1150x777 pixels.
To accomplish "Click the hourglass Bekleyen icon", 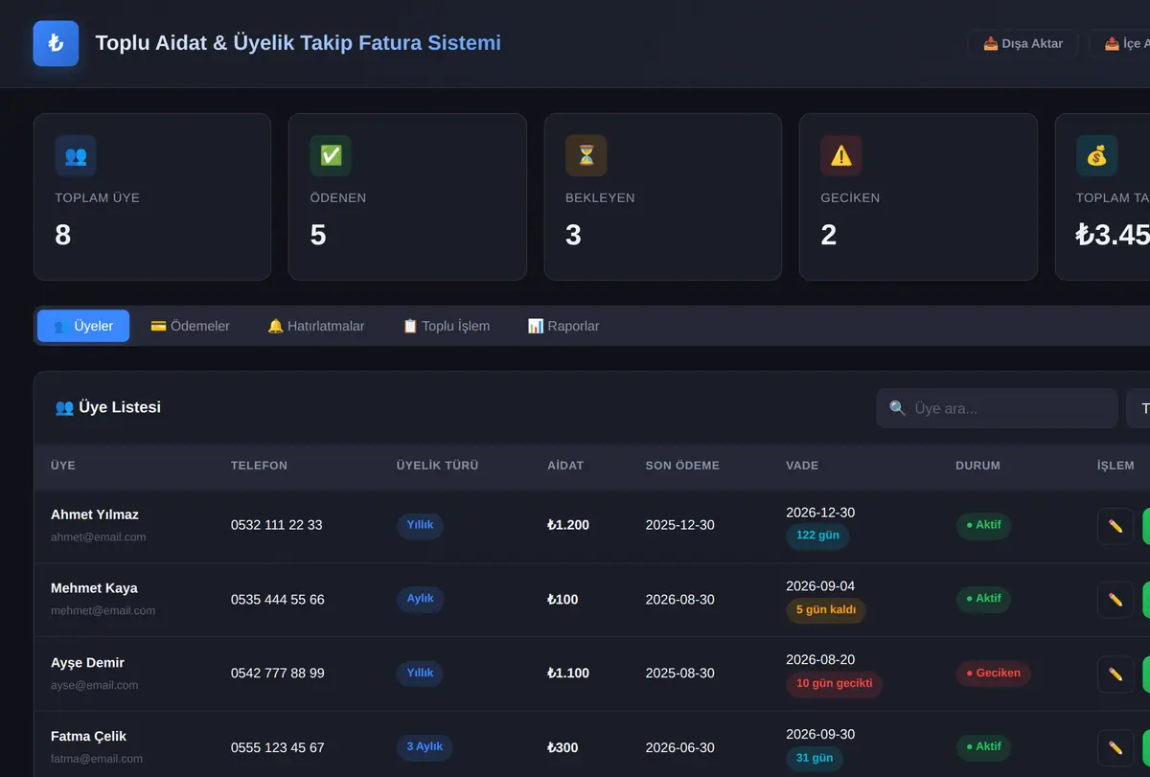I will [x=586, y=155].
